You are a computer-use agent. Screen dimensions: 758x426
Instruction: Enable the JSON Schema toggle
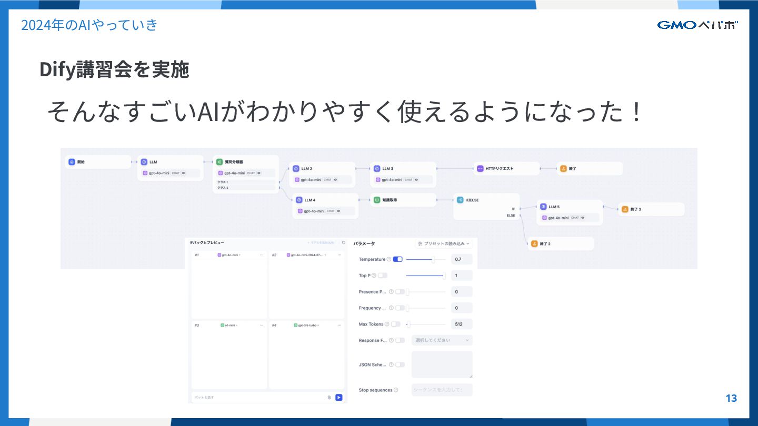click(x=400, y=364)
